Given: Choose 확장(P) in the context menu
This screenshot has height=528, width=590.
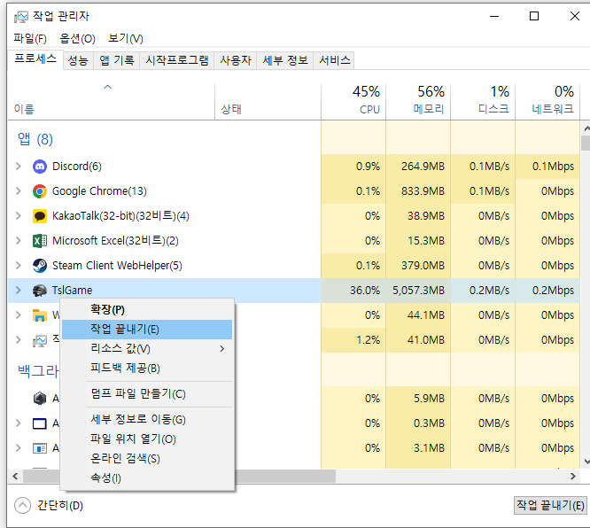Looking at the screenshot, I should tap(147, 310).
